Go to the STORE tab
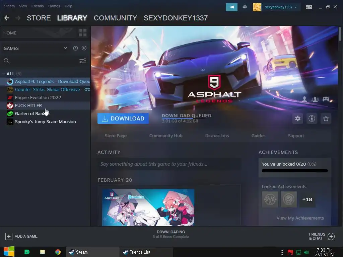Viewport: 343px width, 257px height. pyautogui.click(x=39, y=18)
